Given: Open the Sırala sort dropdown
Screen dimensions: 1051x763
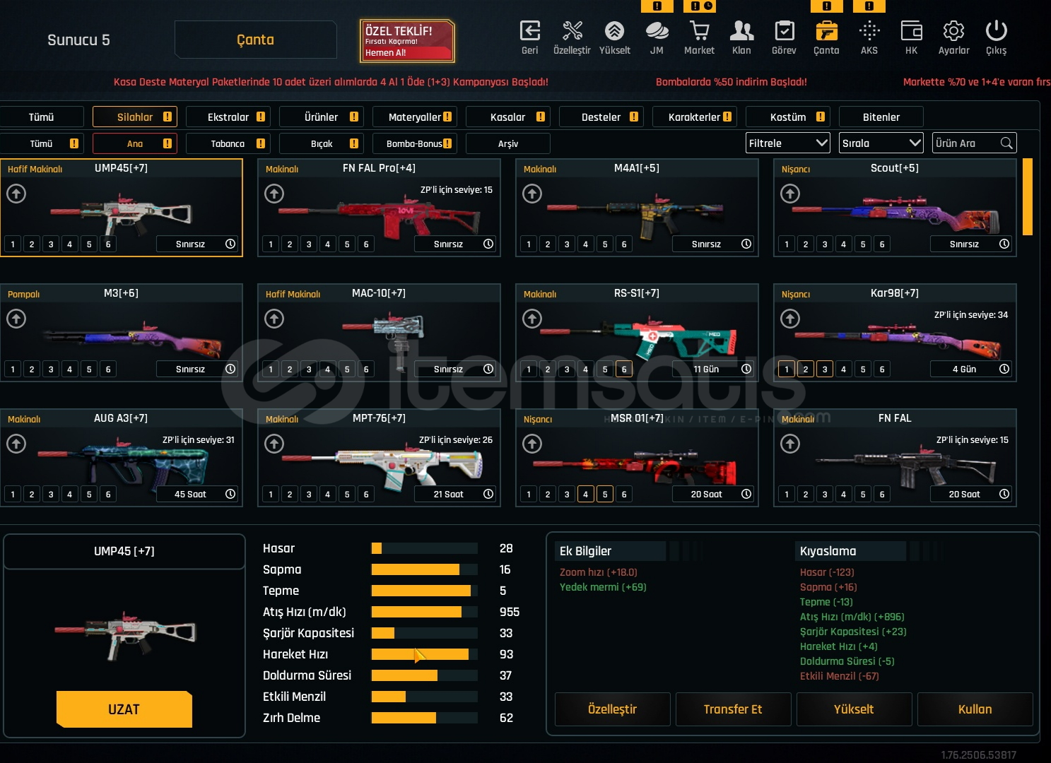Looking at the screenshot, I should click(881, 143).
